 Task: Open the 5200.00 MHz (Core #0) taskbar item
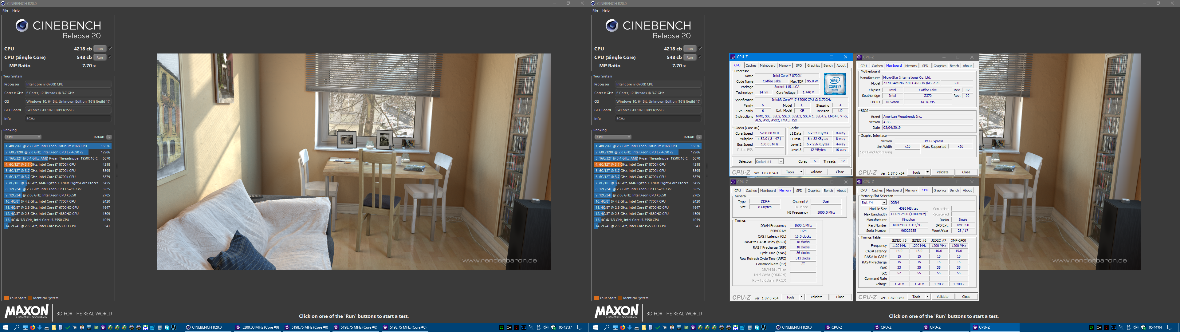257,327
